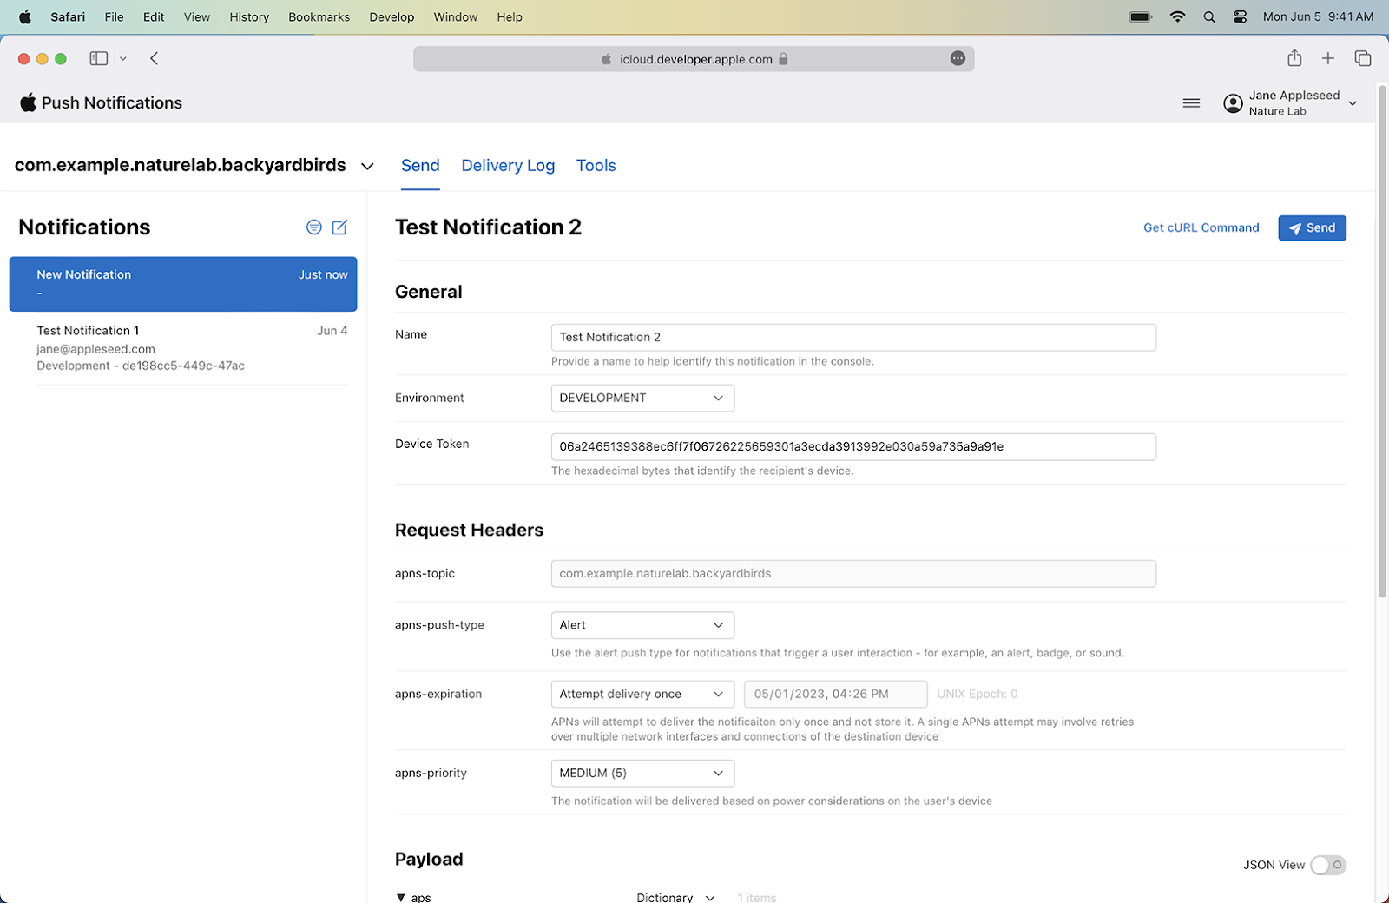Open sidebar options chevron in Safari toolbar
Screen dimensions: 1389x903
tap(123, 58)
